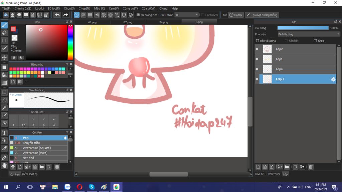Enable vanishing point snap
The image size is (342, 192).
tap(97, 15)
